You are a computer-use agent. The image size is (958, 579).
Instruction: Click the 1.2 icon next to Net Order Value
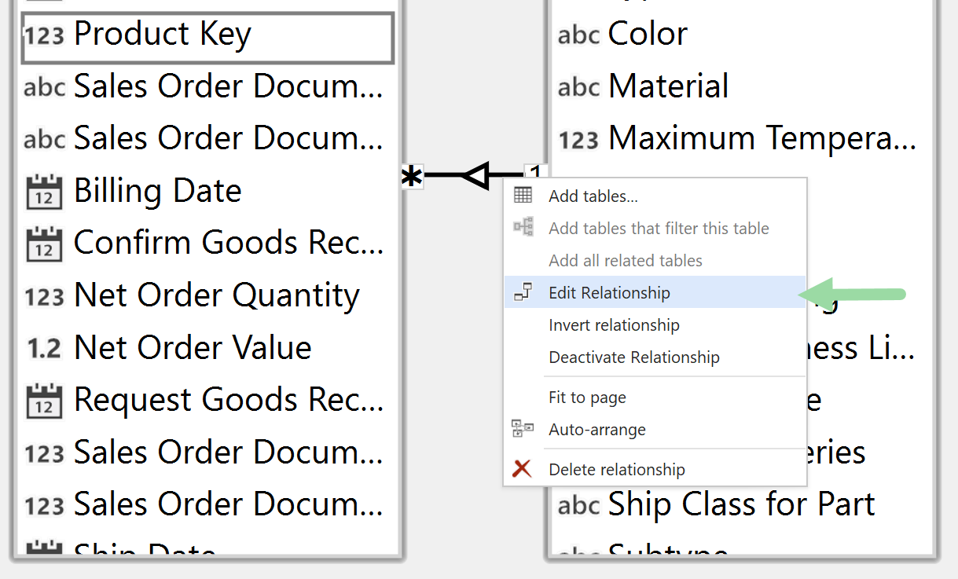click(x=45, y=346)
